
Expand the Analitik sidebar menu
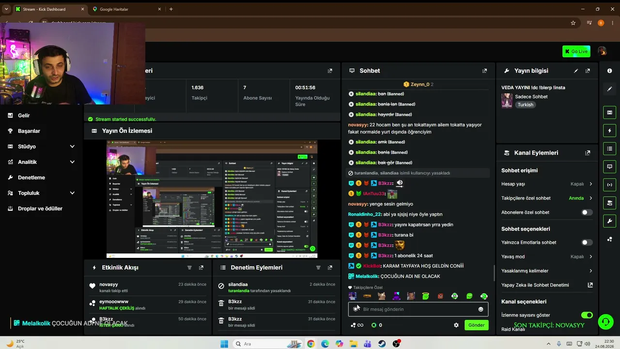pos(72,162)
